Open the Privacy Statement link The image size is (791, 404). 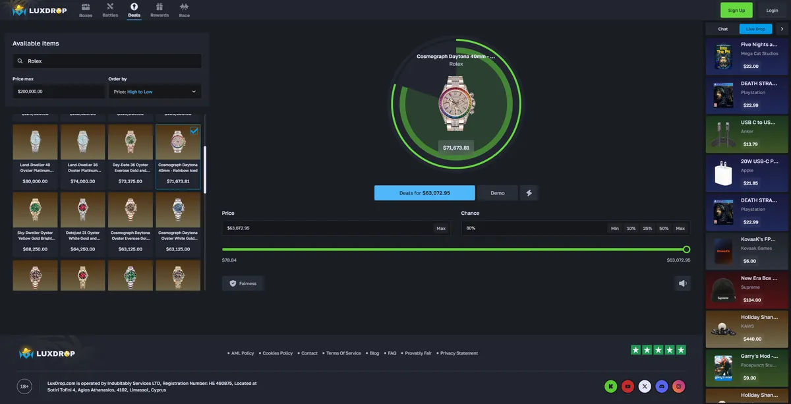457,353
